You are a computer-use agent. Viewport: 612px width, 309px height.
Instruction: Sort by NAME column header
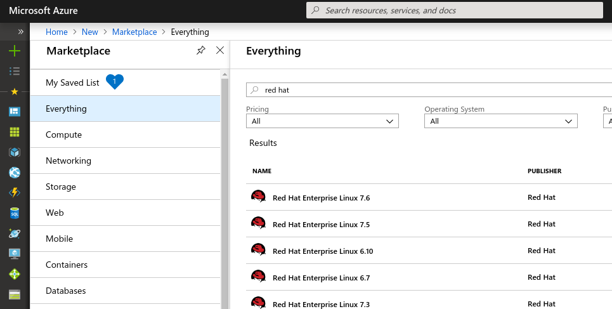click(262, 171)
